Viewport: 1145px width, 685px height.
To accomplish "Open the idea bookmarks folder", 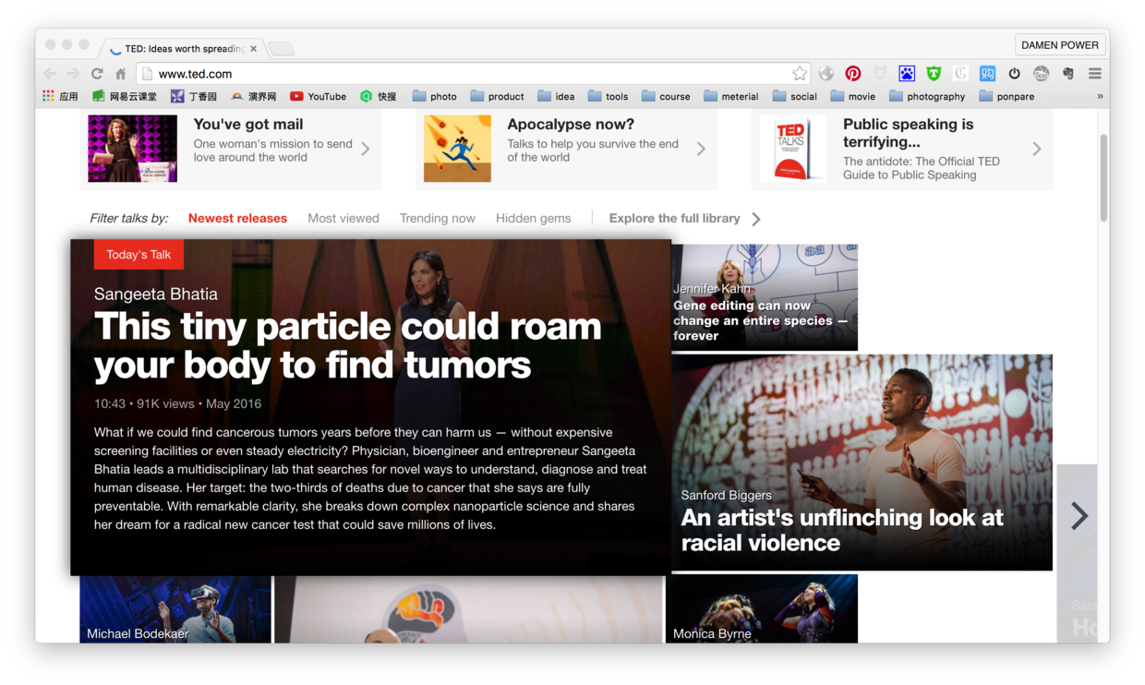I will (556, 96).
